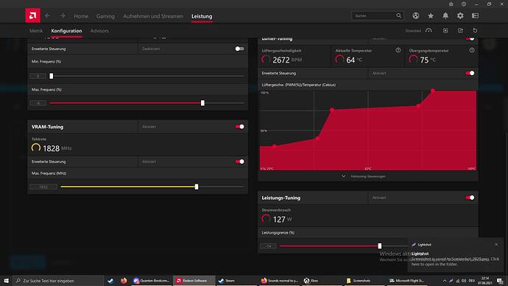Switch to the Advisors subtab
Screen dimensions: 508x286
(99, 31)
